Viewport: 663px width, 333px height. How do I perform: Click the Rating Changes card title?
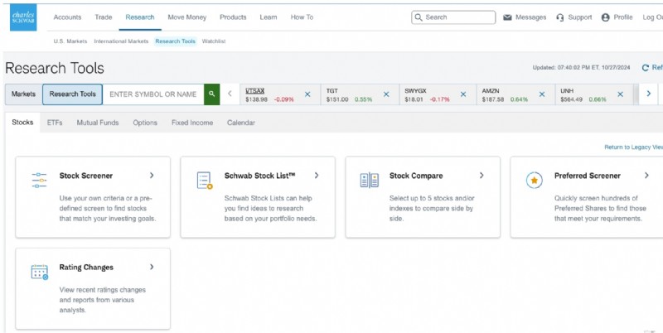(86, 268)
